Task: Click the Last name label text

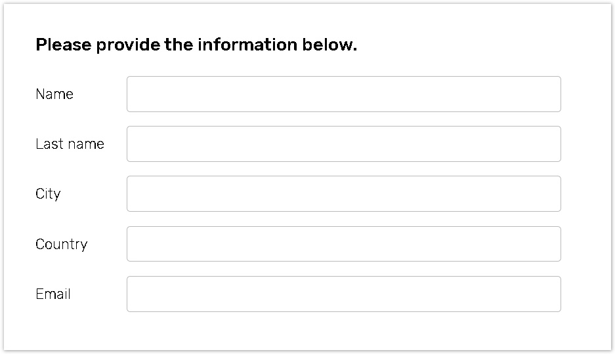Action: tap(70, 144)
